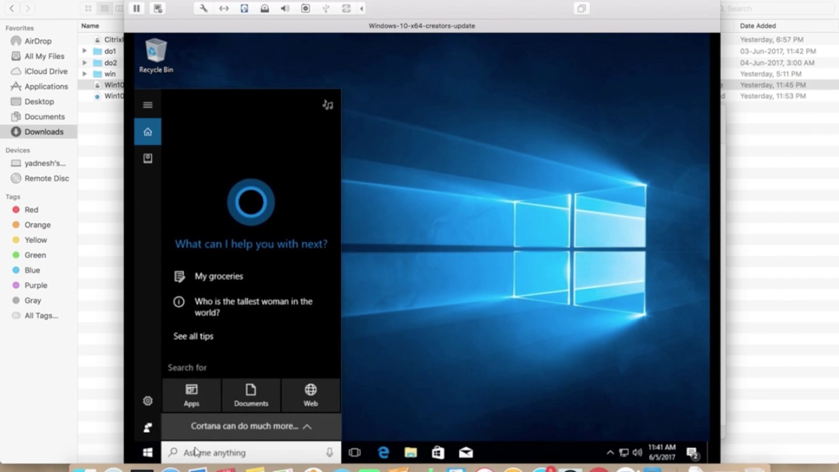Image resolution: width=839 pixels, height=472 pixels.
Task: Click the Ask me anything search box
Action: (251, 452)
